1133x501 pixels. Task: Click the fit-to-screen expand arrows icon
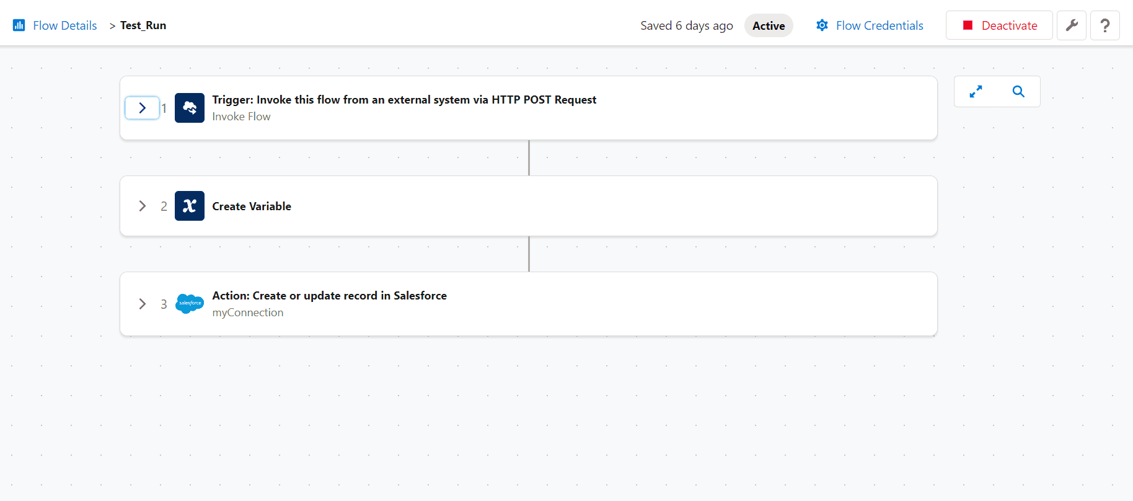pyautogui.click(x=976, y=91)
